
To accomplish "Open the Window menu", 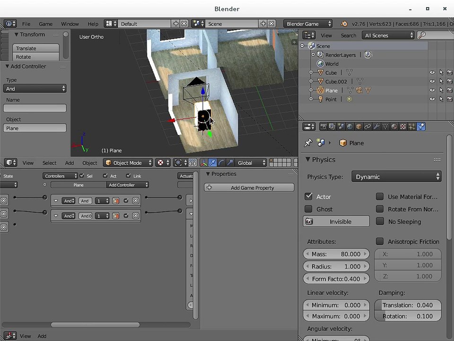I will pos(70,24).
